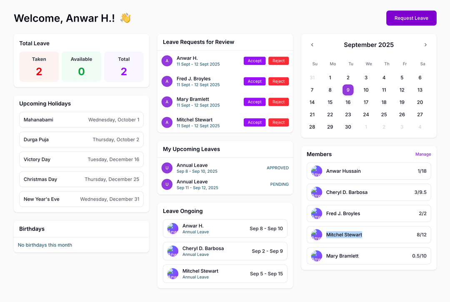450x302 pixels.
Task: Go to previous month in calendar
Action: coord(312,45)
